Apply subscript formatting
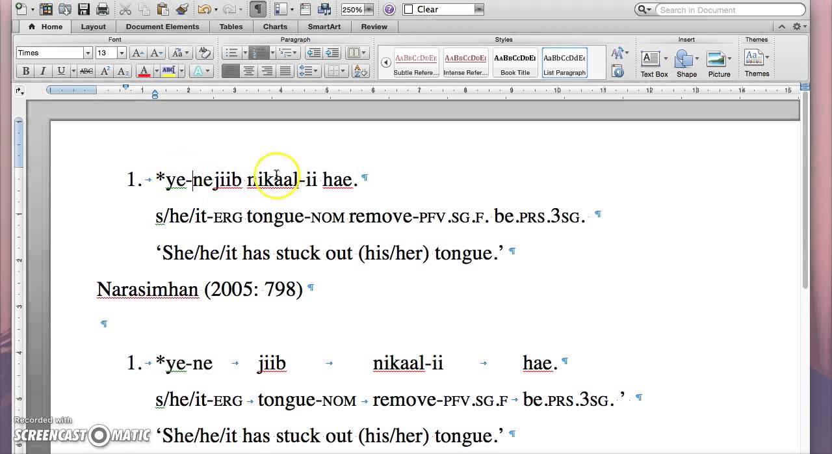This screenshot has width=832, height=454. (122, 71)
